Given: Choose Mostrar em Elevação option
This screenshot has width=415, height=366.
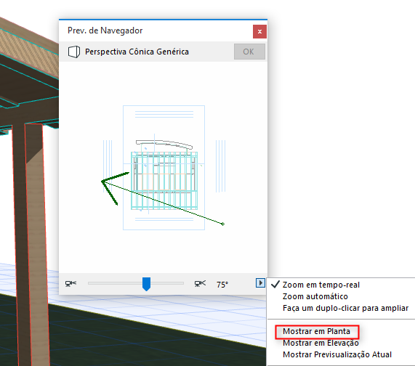Looking at the screenshot, I should [321, 343].
